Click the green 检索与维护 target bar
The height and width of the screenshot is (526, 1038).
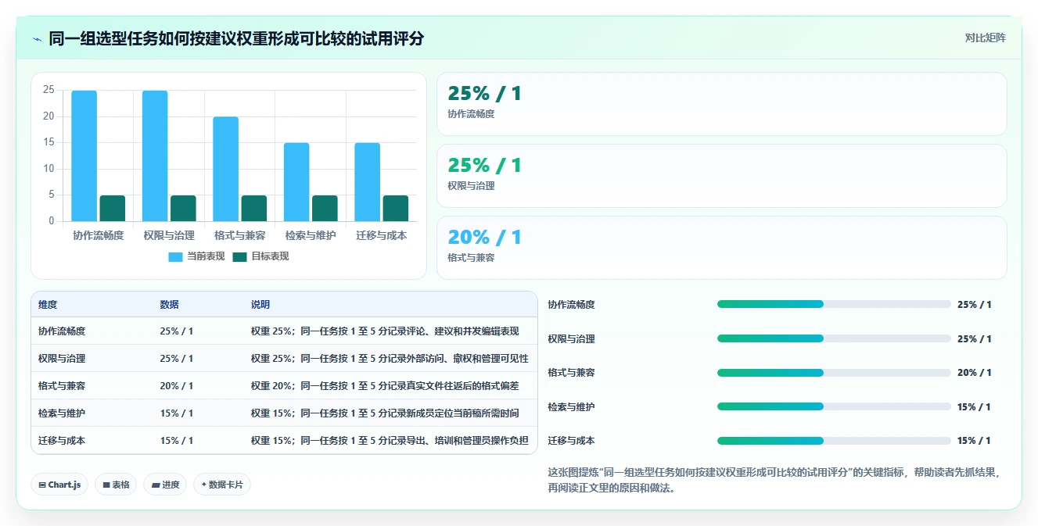click(325, 208)
